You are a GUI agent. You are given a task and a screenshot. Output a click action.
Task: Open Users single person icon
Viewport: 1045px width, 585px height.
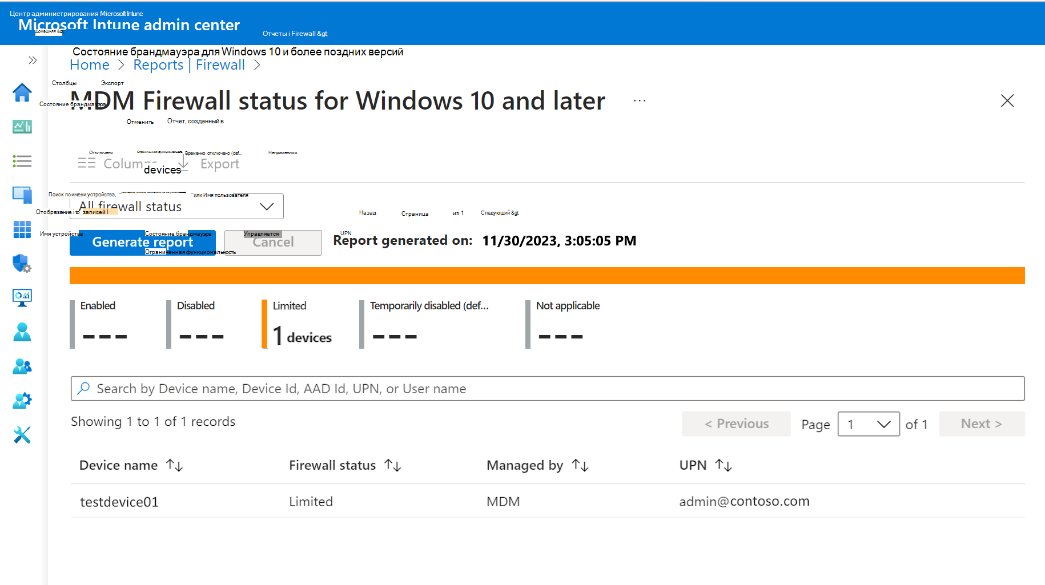tap(22, 332)
